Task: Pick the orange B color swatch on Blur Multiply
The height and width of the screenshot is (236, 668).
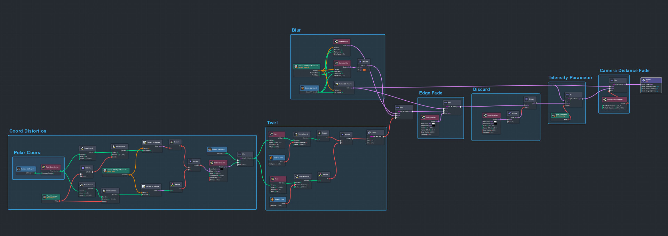Action: tap(364, 70)
